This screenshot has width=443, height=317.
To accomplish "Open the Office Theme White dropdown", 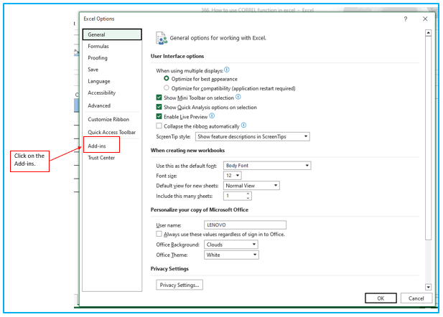I will pyautogui.click(x=231, y=255).
